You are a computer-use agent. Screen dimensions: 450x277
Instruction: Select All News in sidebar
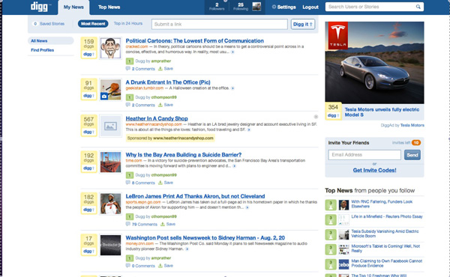(x=50, y=40)
